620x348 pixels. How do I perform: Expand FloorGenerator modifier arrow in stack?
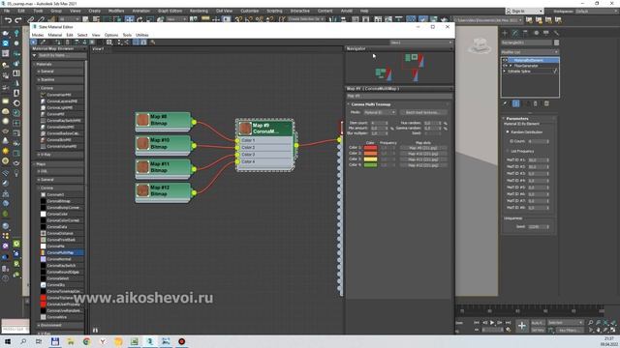tap(511, 66)
